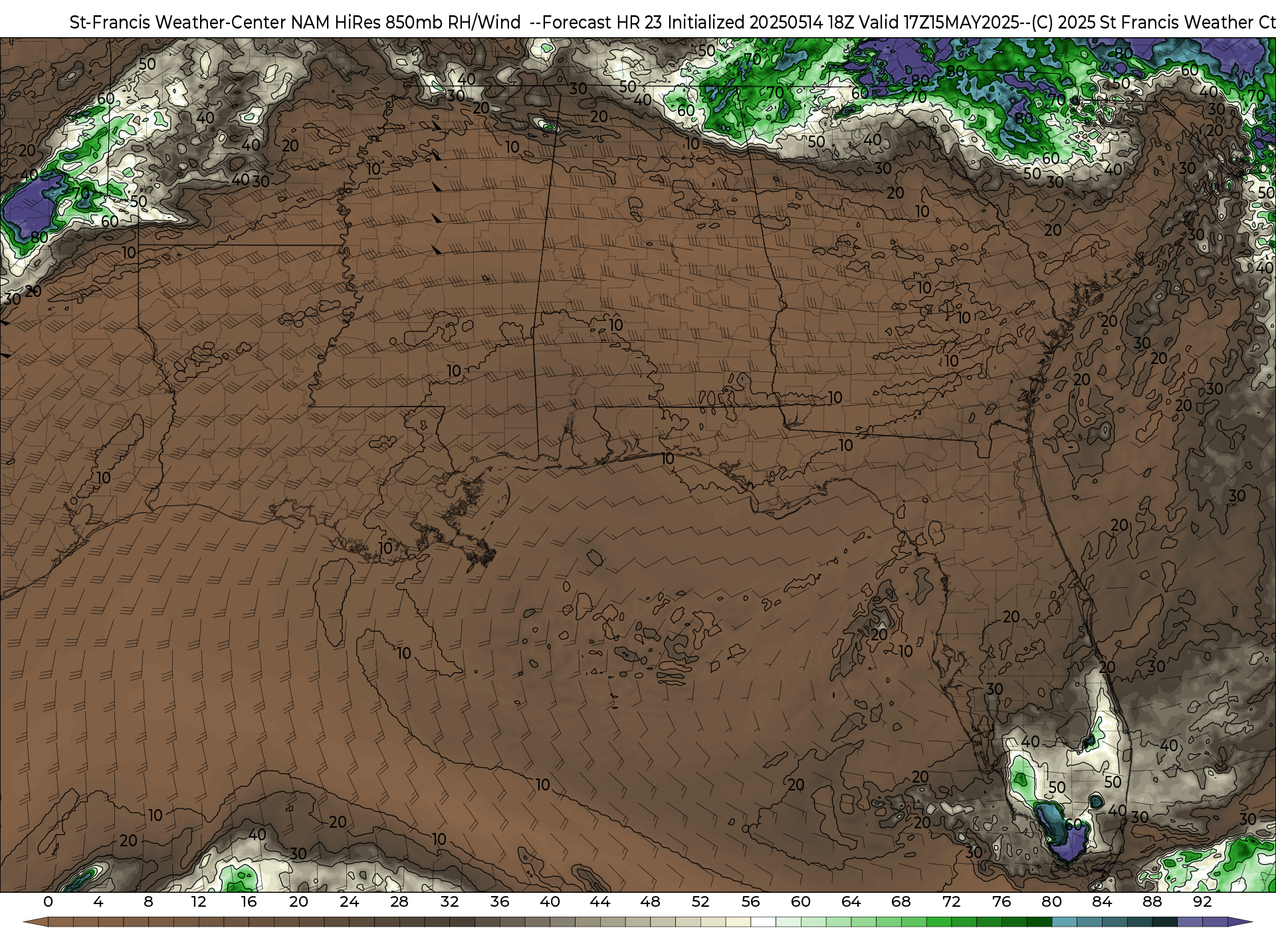This screenshot has height=930, width=1276.
Task: Click the color scale label "0"
Action: point(48,901)
